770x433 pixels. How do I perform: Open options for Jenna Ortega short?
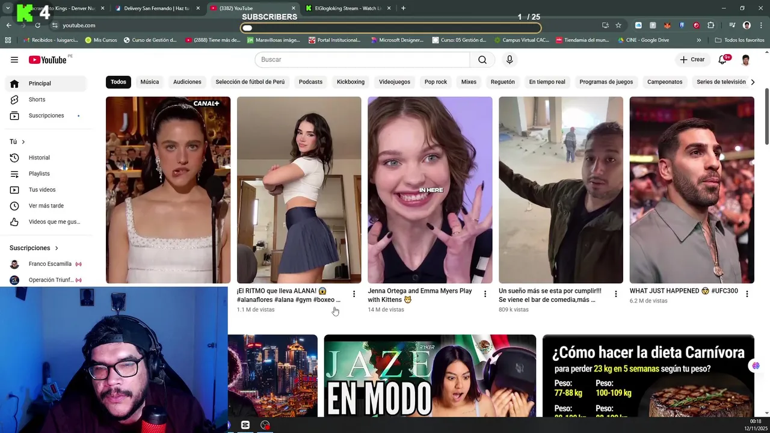click(x=485, y=294)
